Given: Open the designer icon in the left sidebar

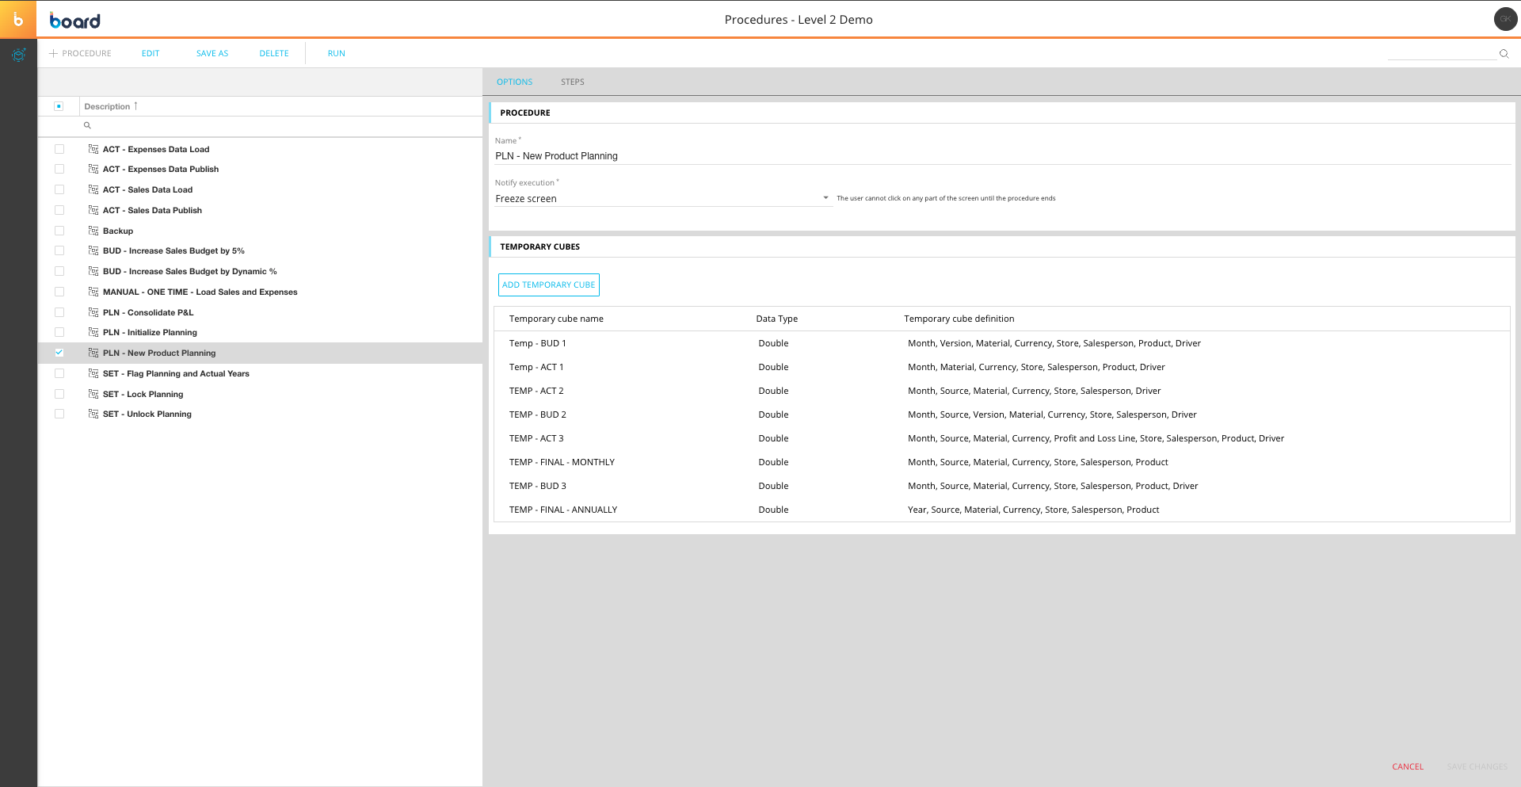Looking at the screenshot, I should click(19, 55).
